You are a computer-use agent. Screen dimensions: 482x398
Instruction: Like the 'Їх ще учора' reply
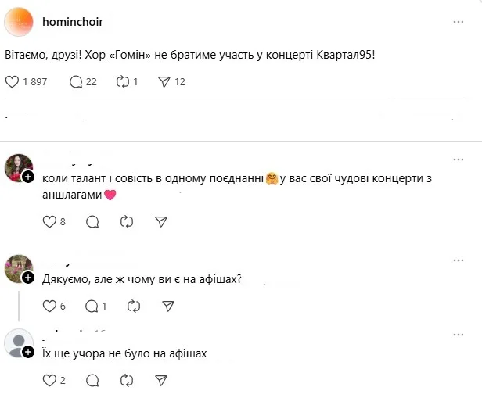point(49,381)
